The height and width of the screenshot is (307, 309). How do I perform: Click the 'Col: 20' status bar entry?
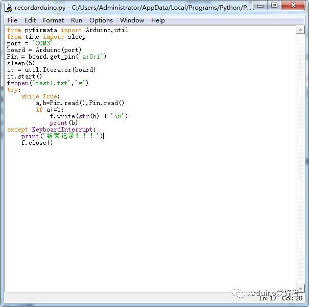(x=292, y=298)
